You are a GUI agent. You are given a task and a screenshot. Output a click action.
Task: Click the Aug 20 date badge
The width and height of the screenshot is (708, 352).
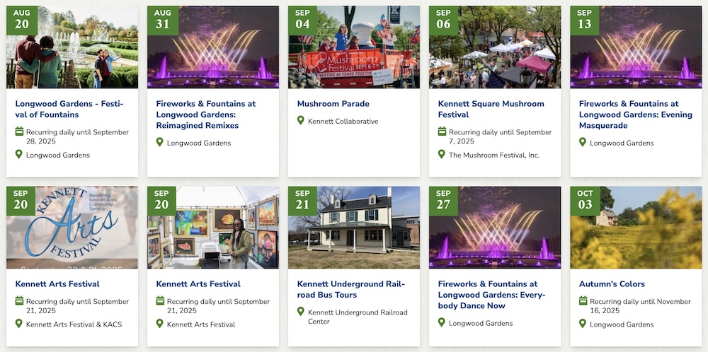[21, 20]
